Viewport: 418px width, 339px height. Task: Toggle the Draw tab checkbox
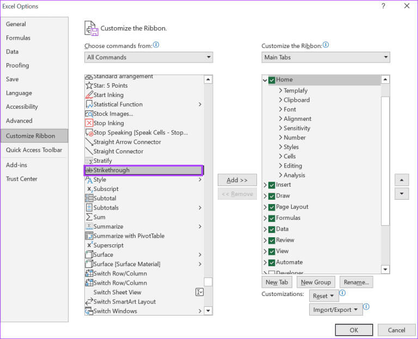click(272, 196)
